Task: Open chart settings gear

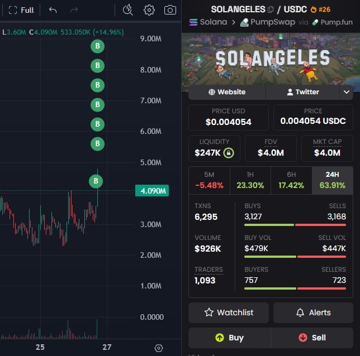Action: (x=149, y=10)
